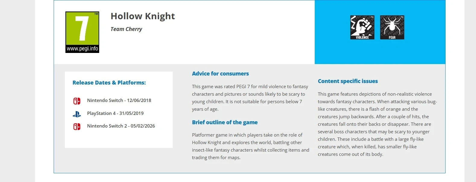Click the Team Cherry publisher name
Image resolution: width=476 pixels, height=182 pixels.
126,29
